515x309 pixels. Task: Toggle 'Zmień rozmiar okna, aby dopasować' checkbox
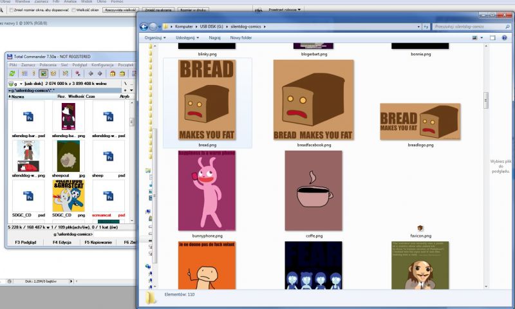click(11, 10)
